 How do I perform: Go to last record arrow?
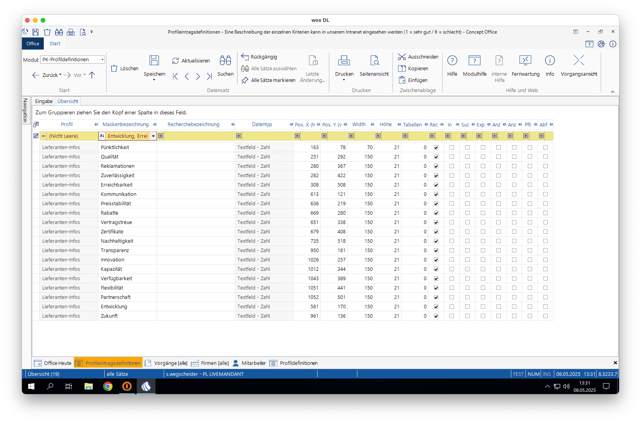pos(209,76)
